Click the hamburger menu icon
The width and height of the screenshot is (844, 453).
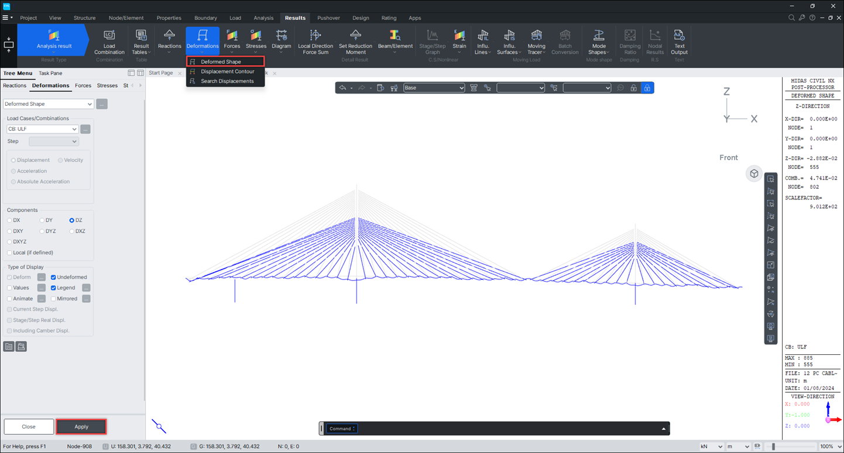pyautogui.click(x=5, y=18)
